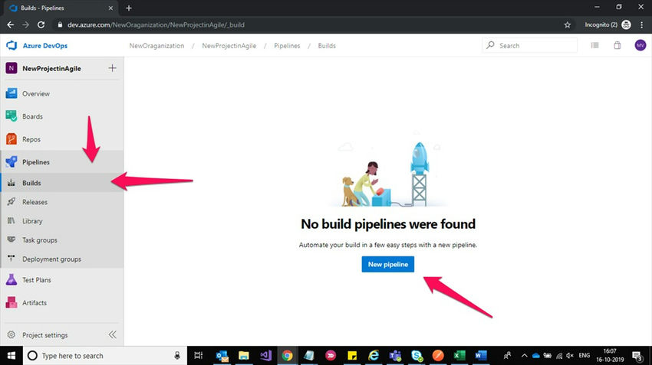Open Sticky Notes from the taskbar
Image resolution: width=652 pixels, height=365 pixels.
(352, 356)
